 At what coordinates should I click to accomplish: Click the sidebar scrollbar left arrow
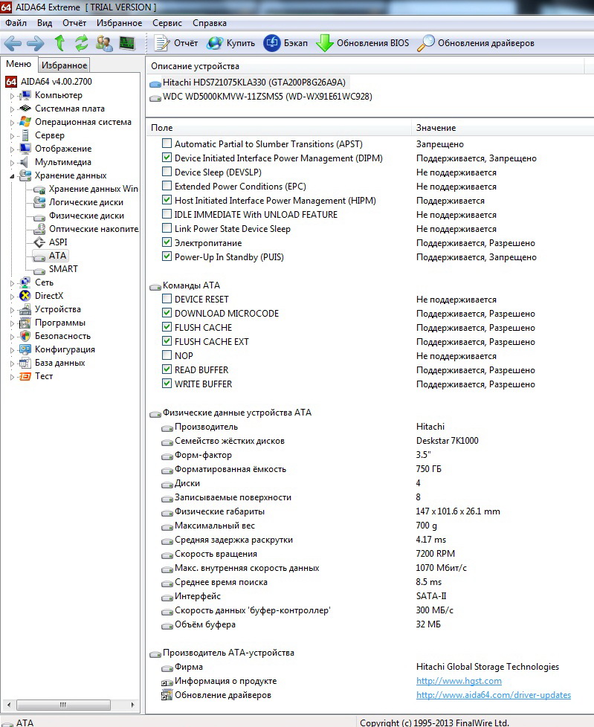pyautogui.click(x=8, y=705)
